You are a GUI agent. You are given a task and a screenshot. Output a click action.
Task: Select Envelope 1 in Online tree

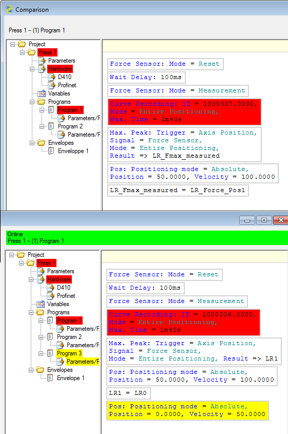point(70,378)
